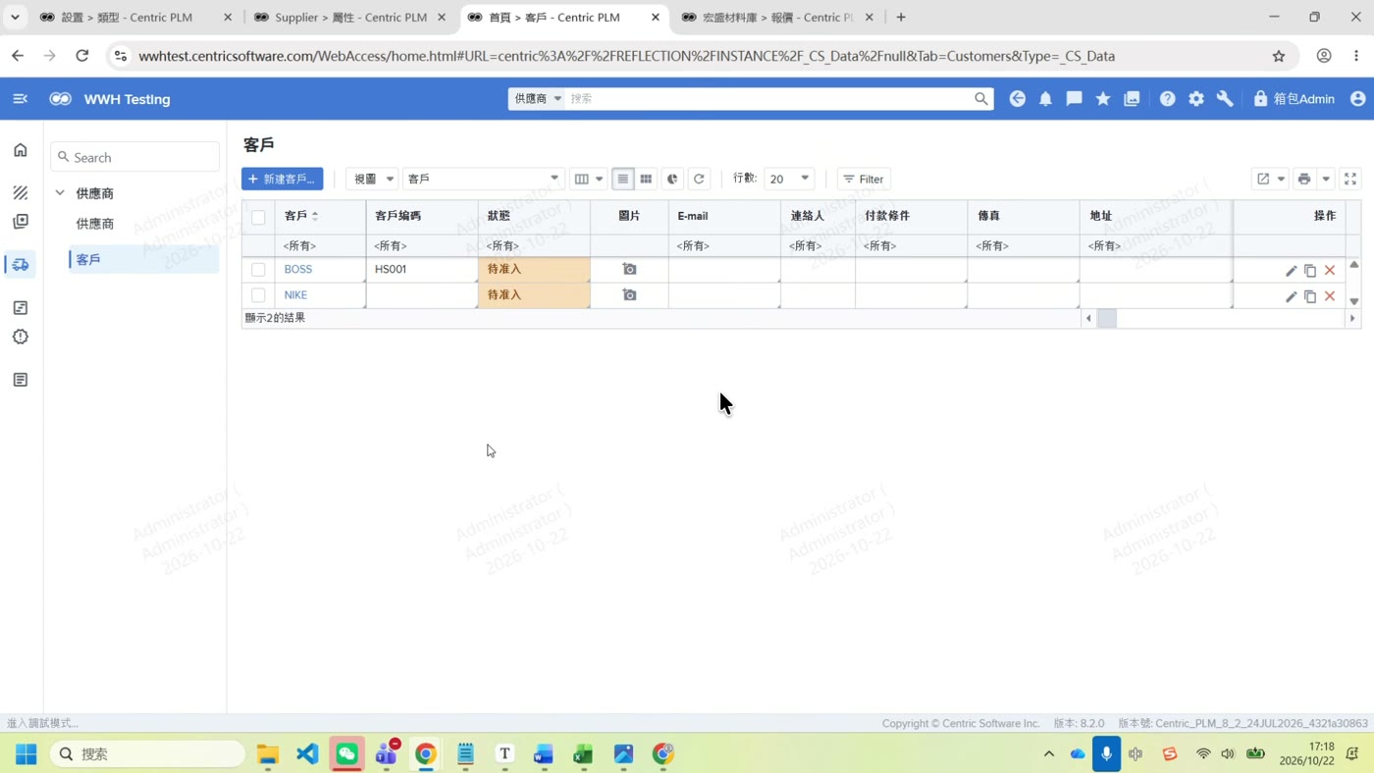
Task: Open the 視圖 dropdown
Action: pyautogui.click(x=372, y=179)
